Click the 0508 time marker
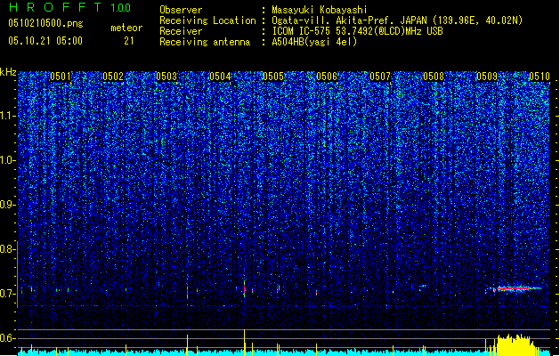Screen dimensions: 560x356 click(x=434, y=77)
